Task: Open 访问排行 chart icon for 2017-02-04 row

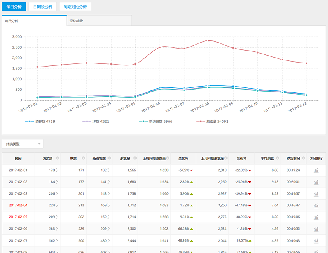Action: 316,205
